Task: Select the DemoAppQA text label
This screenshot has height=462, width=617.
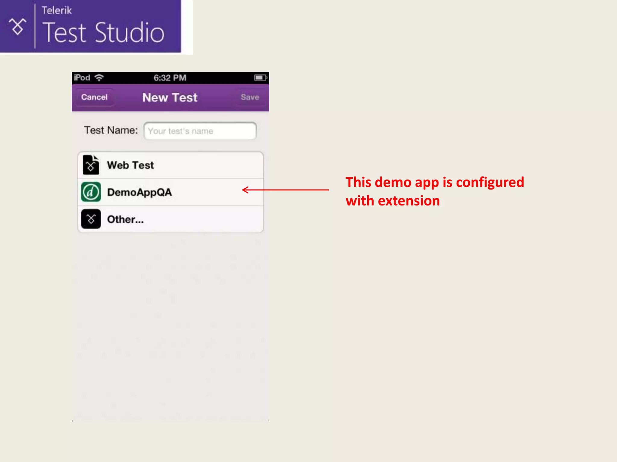Action: click(139, 192)
